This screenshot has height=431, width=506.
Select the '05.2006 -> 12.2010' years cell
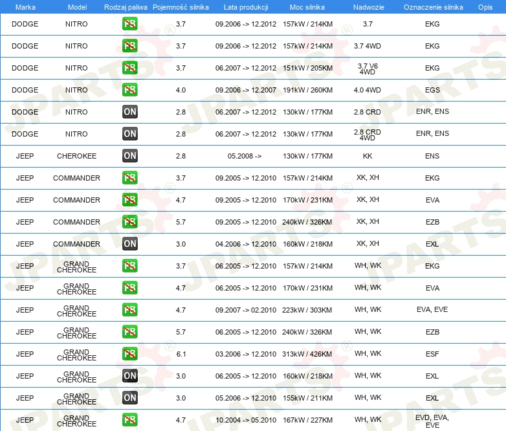click(x=246, y=398)
